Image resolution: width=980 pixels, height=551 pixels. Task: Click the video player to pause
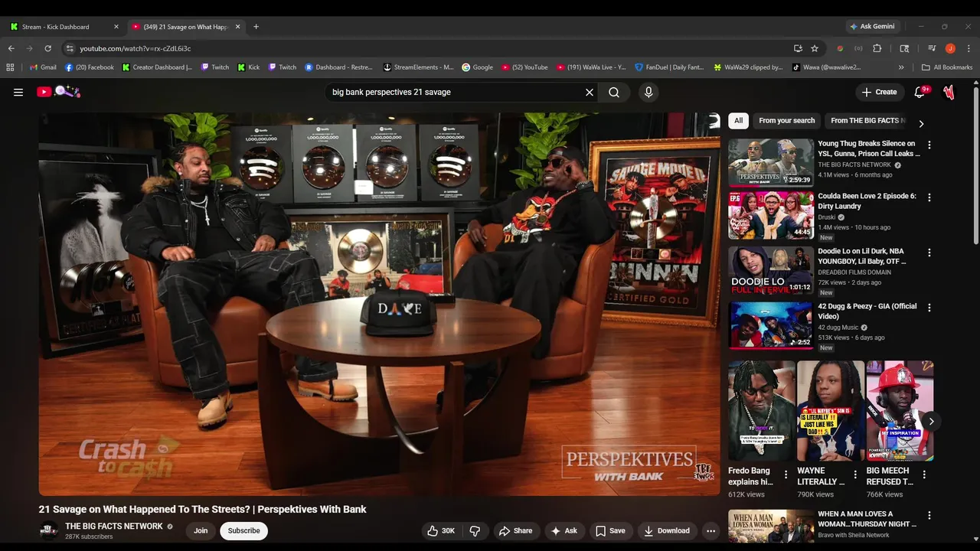(x=380, y=305)
